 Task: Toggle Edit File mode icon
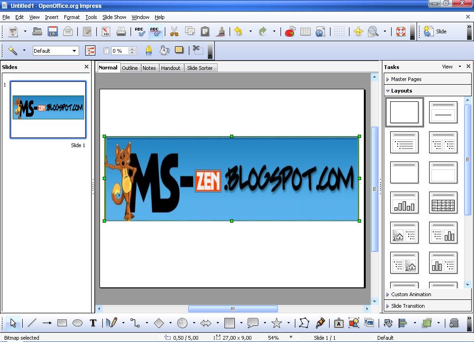87,31
